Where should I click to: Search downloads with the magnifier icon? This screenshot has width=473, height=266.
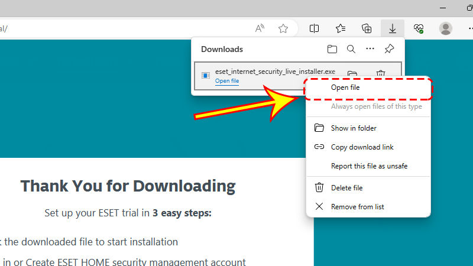pos(351,49)
